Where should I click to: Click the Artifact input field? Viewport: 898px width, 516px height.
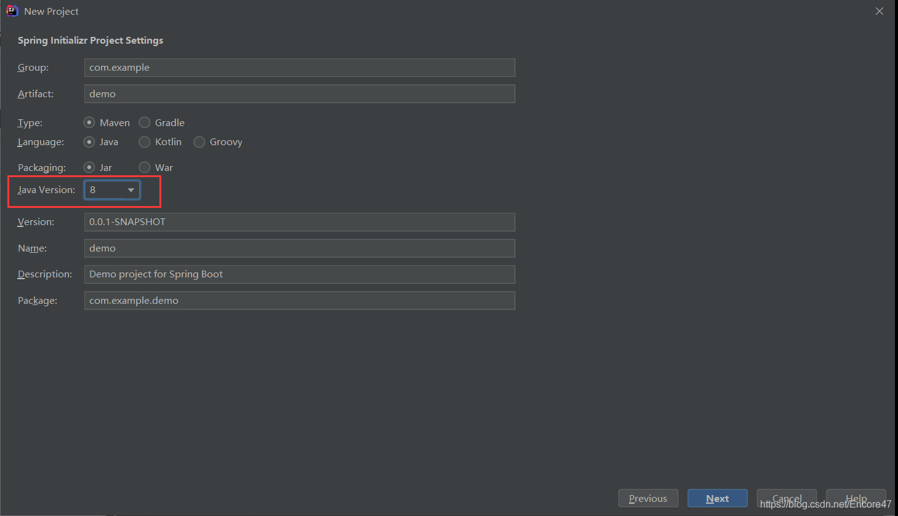pyautogui.click(x=299, y=93)
